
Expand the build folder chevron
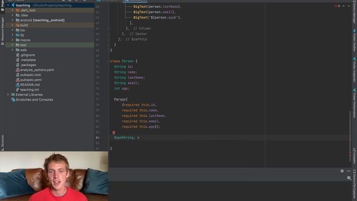12,25
